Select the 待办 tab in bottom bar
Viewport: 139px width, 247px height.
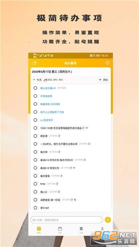click(39, 230)
